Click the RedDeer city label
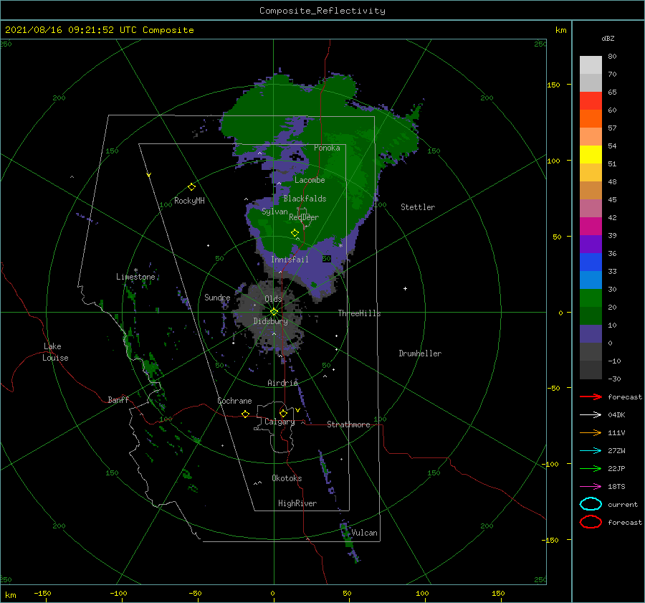The width and height of the screenshot is (645, 603). [x=304, y=217]
